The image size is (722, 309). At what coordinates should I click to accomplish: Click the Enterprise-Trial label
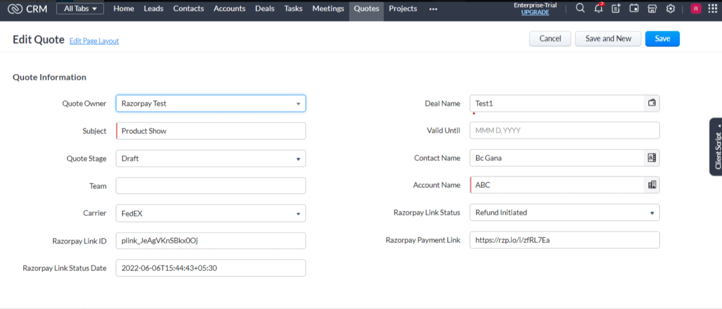535,5
